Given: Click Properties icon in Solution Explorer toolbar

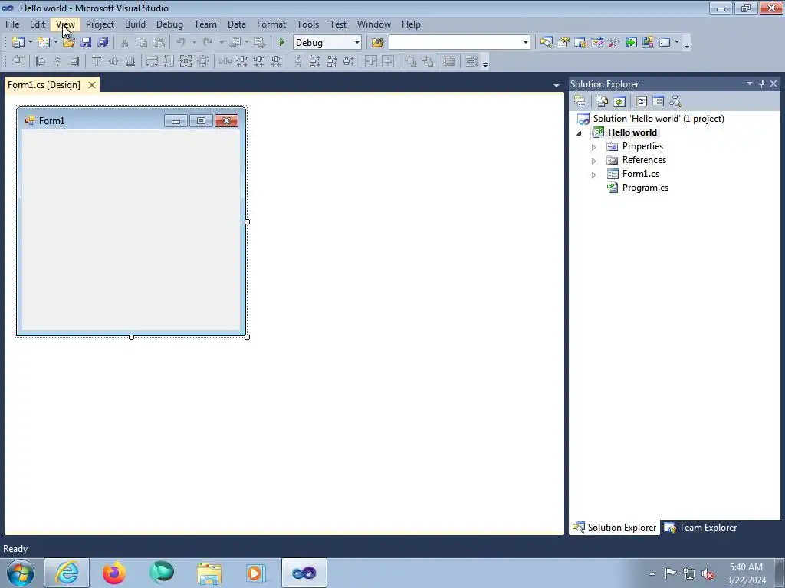Looking at the screenshot, I should point(580,102).
